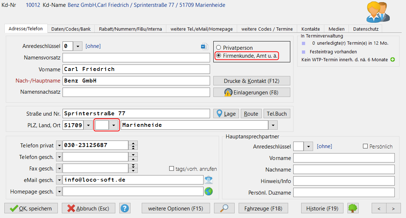
Task: Click the Drucke & Kontakt (F12) button
Action: [x=252, y=80]
